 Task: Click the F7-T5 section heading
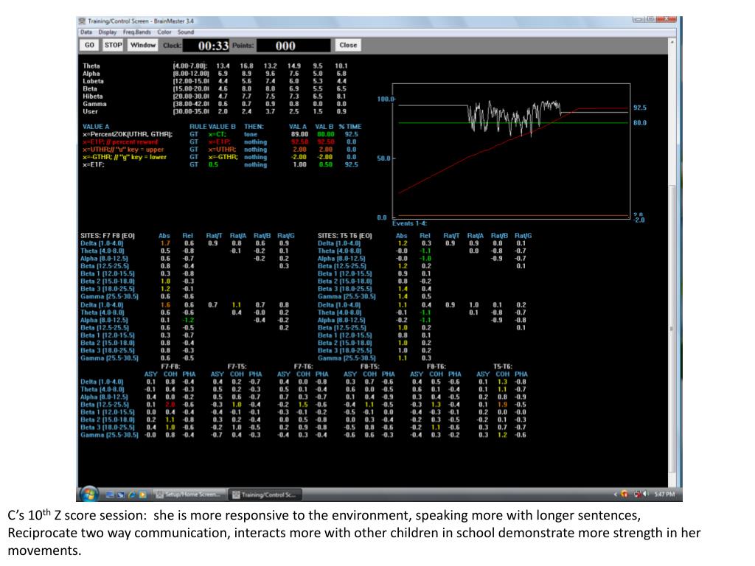point(237,367)
